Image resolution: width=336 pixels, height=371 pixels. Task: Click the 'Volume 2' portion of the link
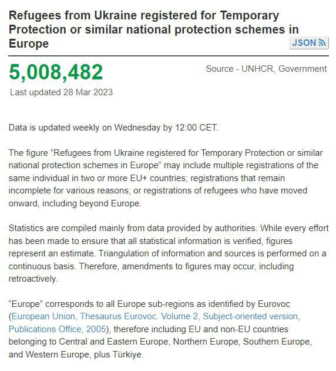pyautogui.click(x=180, y=316)
